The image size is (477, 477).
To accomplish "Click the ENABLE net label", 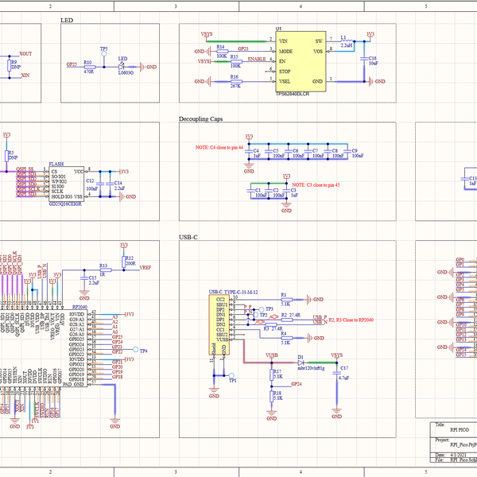I will [257, 59].
